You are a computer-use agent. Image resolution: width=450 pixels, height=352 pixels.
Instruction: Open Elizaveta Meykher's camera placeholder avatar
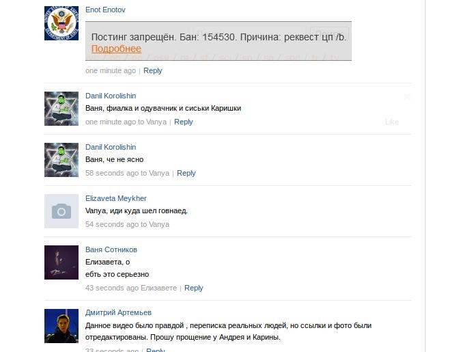point(61,211)
